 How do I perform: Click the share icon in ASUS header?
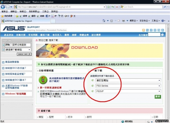tap(151, 30)
